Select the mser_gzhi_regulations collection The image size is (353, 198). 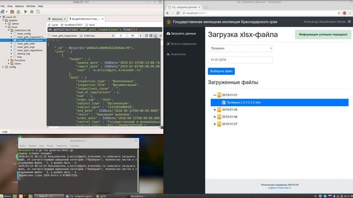click(x=29, y=50)
